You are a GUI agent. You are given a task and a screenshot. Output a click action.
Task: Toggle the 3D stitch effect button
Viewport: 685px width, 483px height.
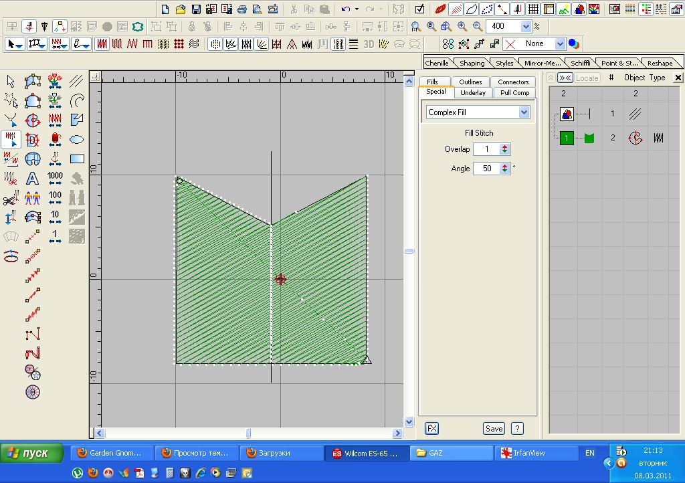click(x=369, y=44)
